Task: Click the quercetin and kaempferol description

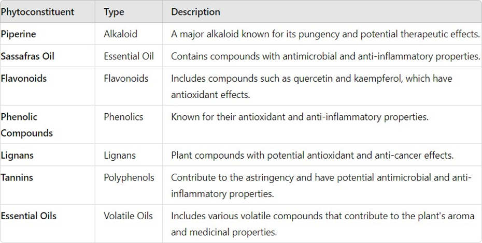Action: point(311,86)
